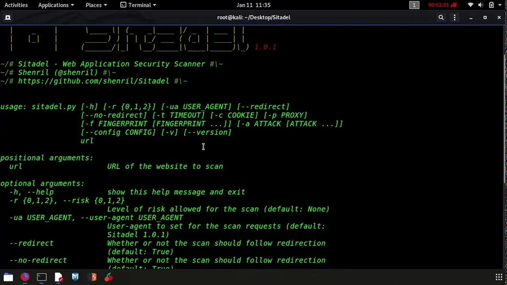
Task: Open the Files manager icon
Action: coord(8,277)
